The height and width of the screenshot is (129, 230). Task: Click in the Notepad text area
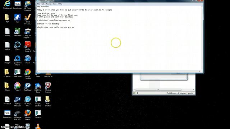pyautogui.click(x=119, y=38)
